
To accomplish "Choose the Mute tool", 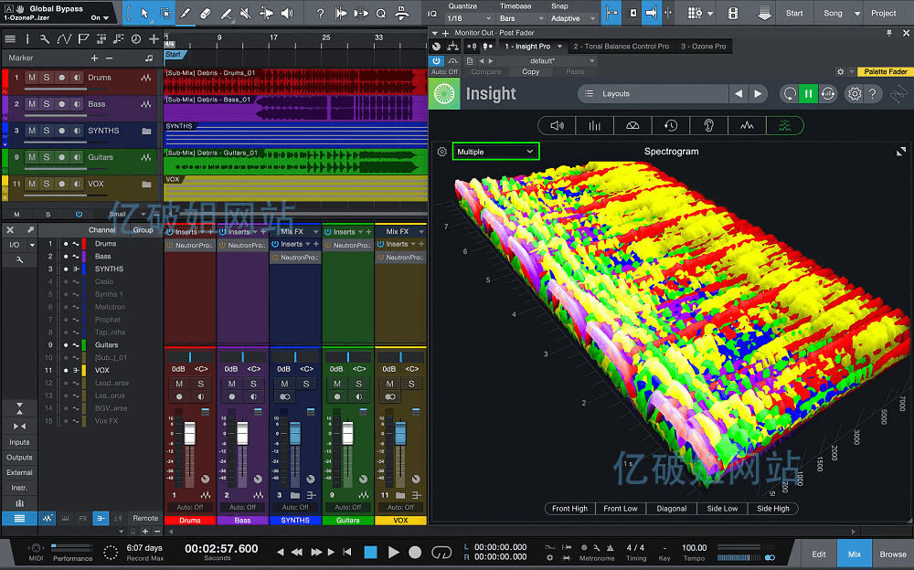I will [246, 13].
